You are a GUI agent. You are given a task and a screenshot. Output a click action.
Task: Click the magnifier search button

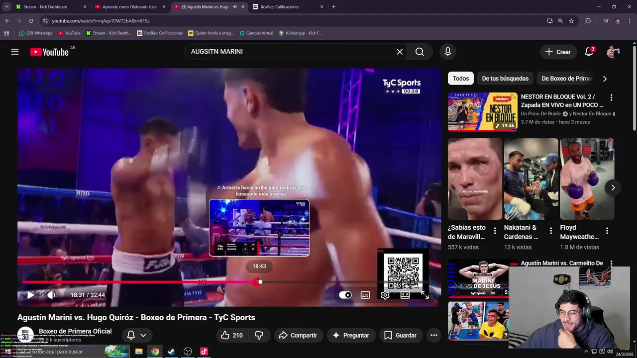[x=420, y=52]
